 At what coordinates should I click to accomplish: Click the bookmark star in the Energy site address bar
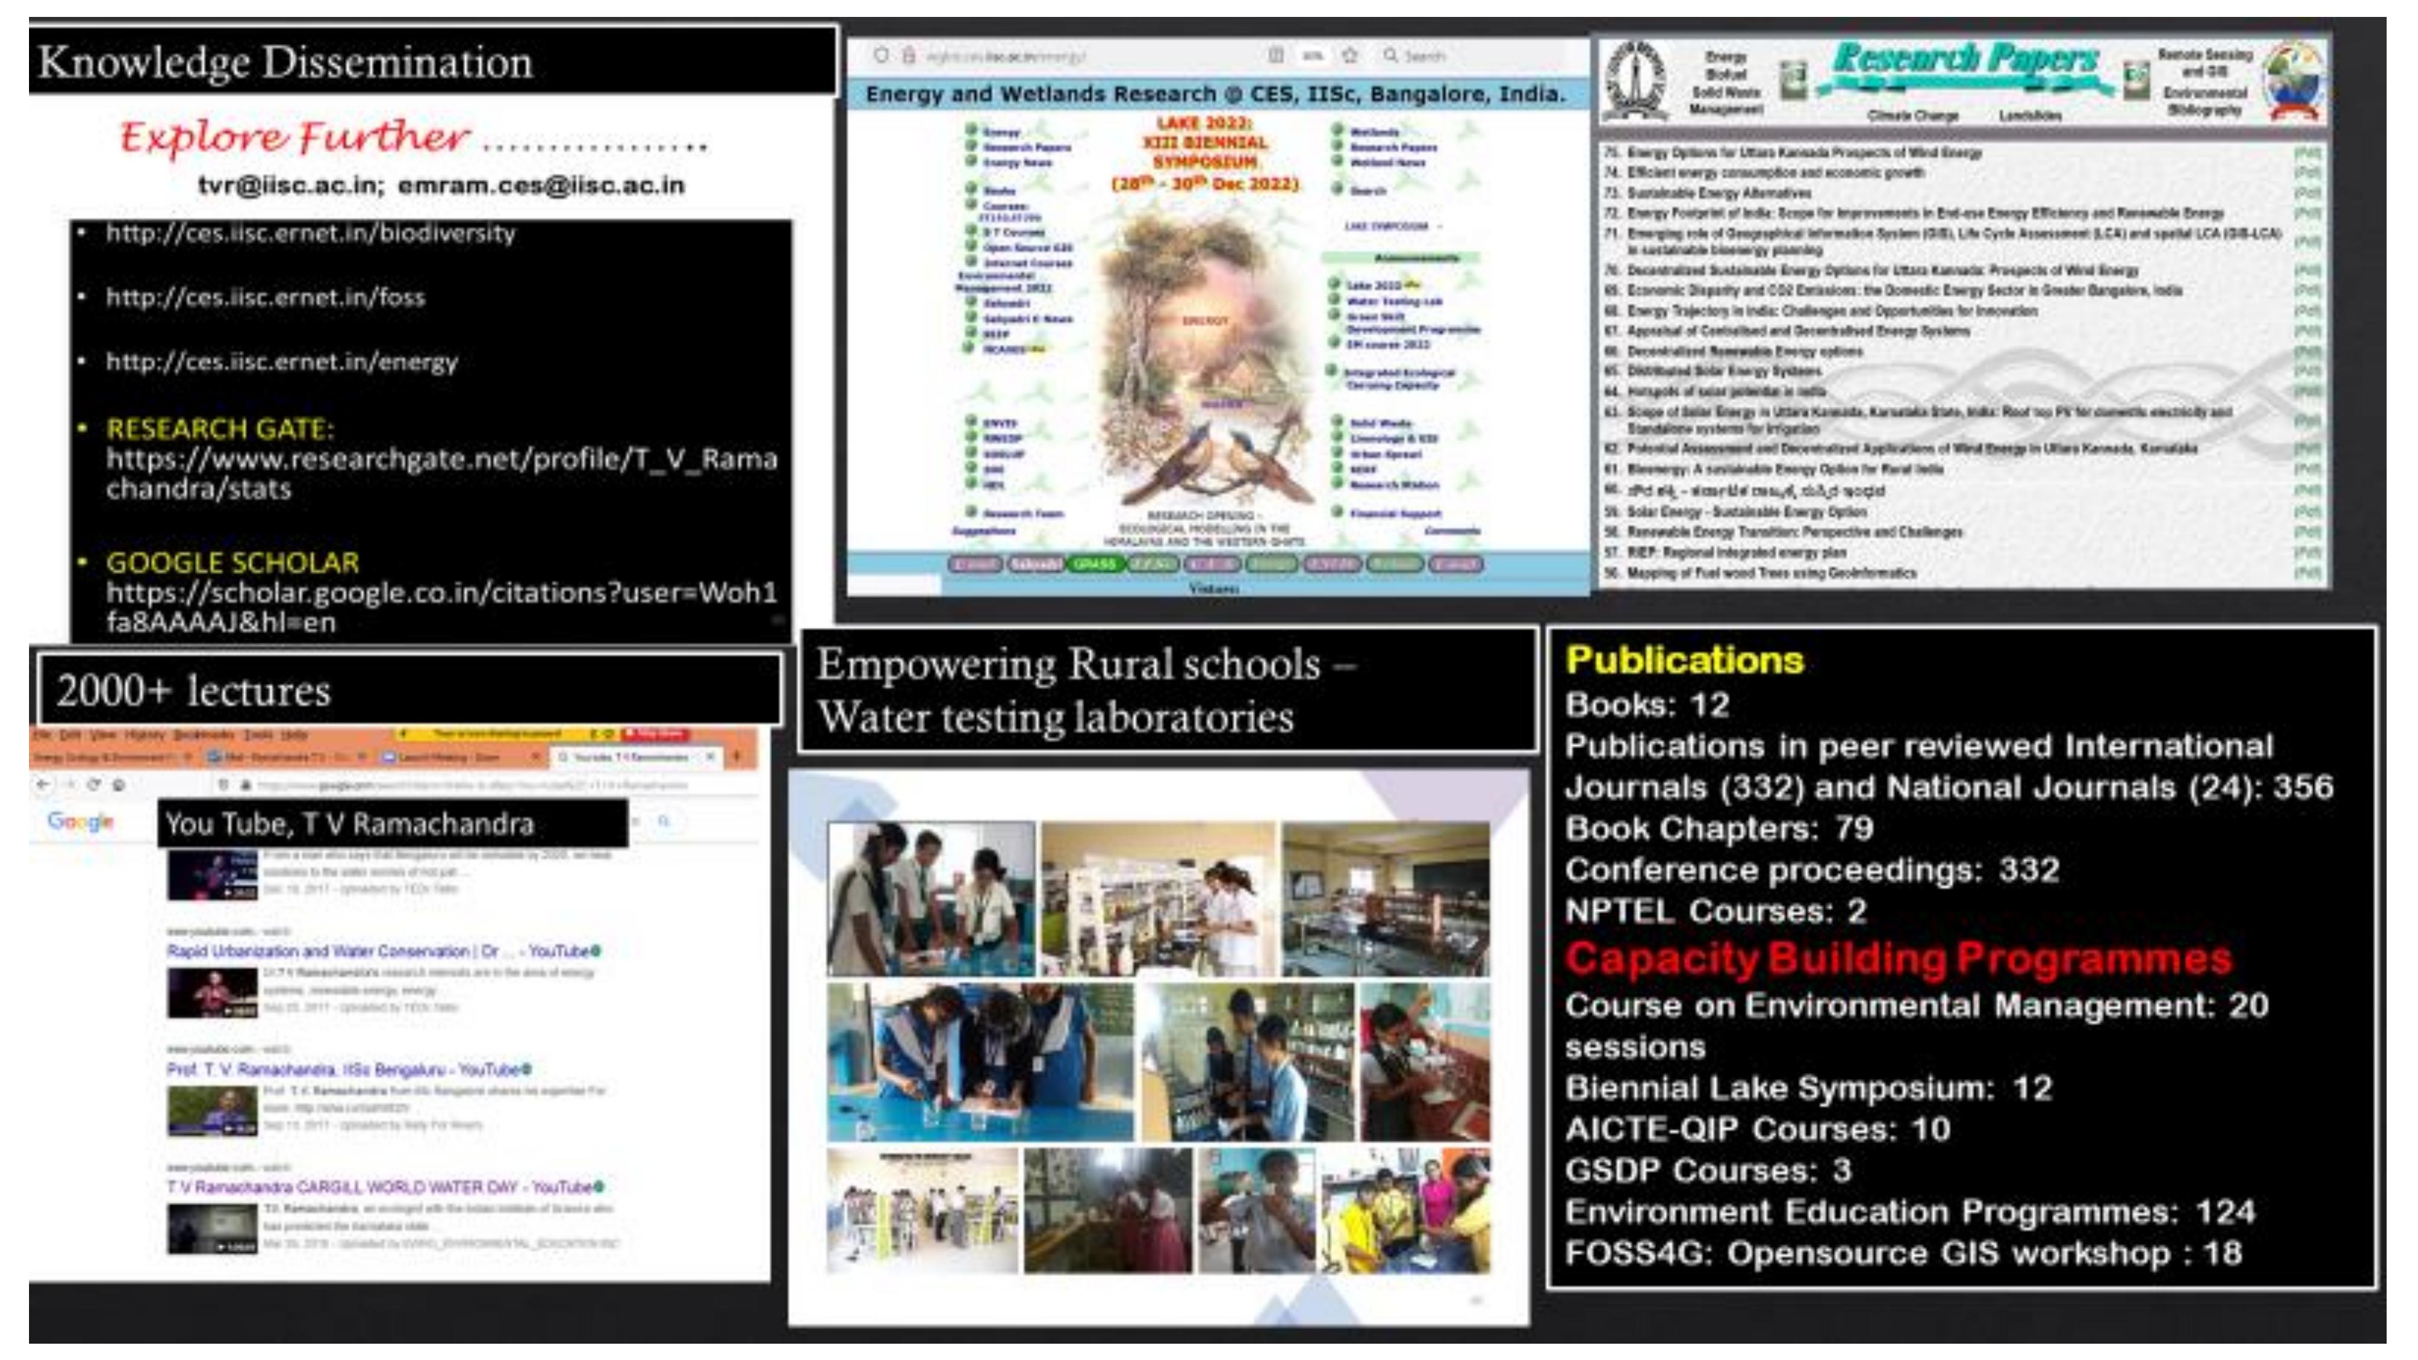click(x=1350, y=56)
